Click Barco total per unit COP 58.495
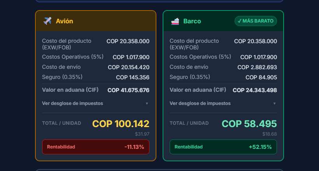Screen dimensions: 319x171 [249, 124]
